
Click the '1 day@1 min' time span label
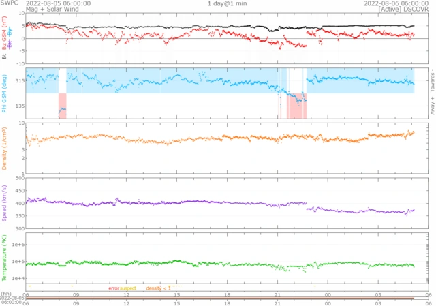pyautogui.click(x=227, y=3)
